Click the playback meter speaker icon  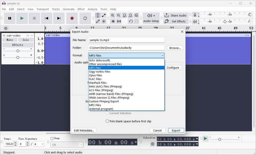point(195,21)
